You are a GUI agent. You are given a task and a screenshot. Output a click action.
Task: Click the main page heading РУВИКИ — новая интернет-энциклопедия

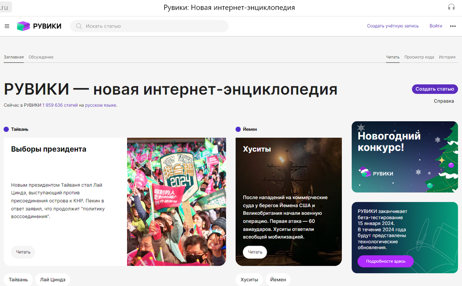[171, 89]
